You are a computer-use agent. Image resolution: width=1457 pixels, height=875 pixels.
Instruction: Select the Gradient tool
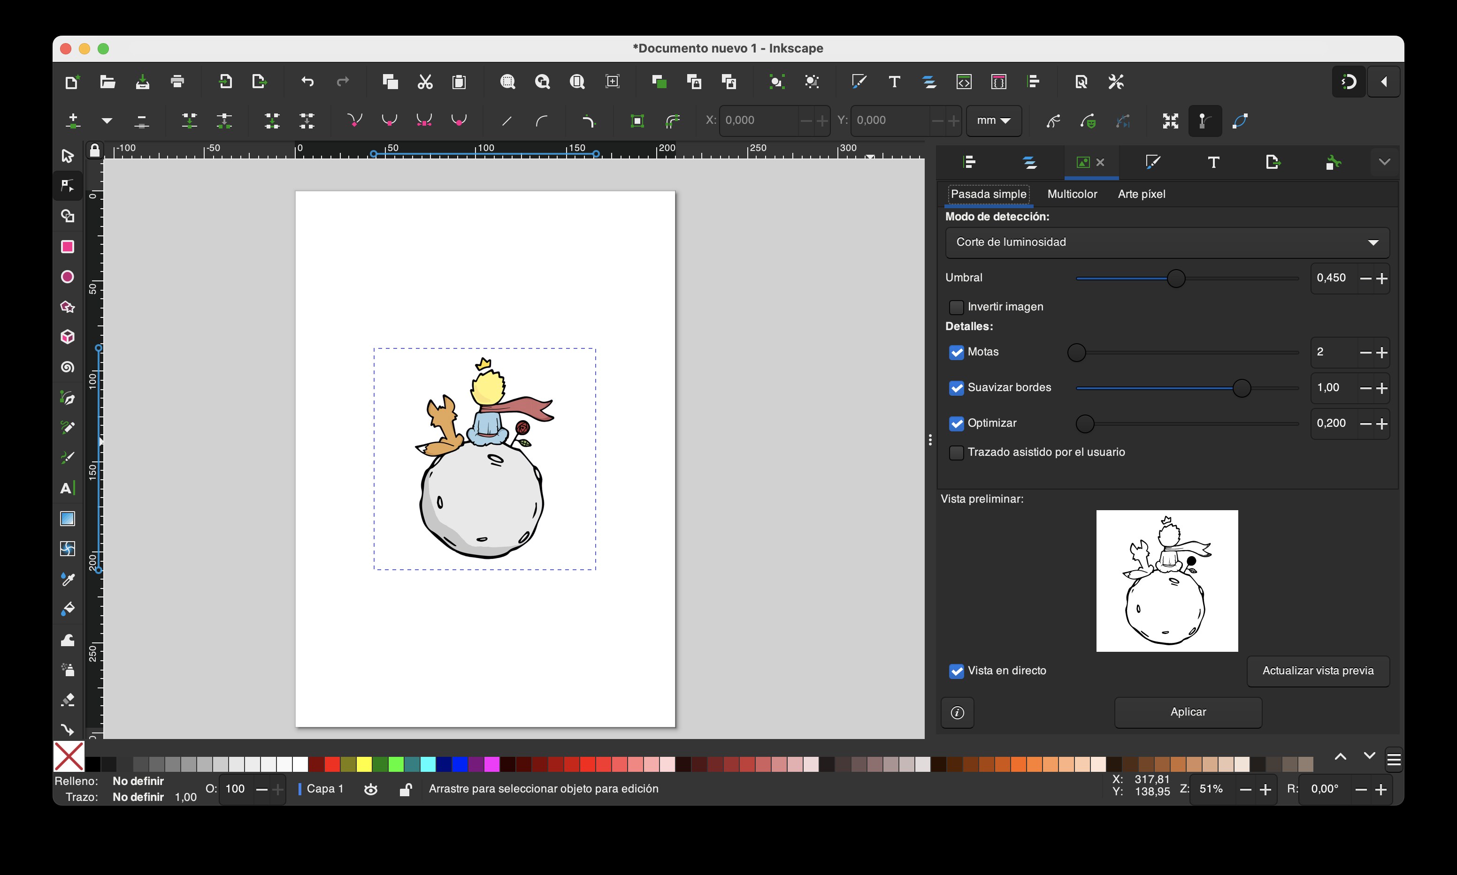pos(67,518)
